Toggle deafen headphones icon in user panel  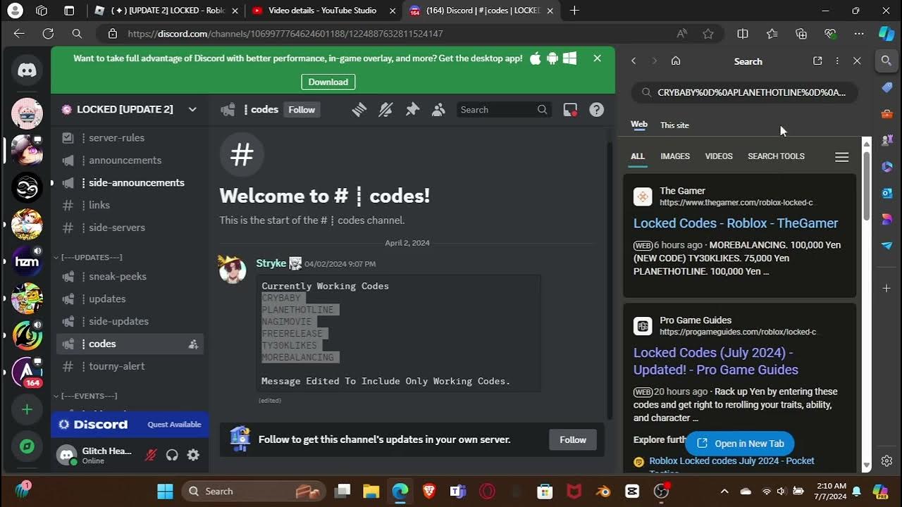tap(172, 455)
